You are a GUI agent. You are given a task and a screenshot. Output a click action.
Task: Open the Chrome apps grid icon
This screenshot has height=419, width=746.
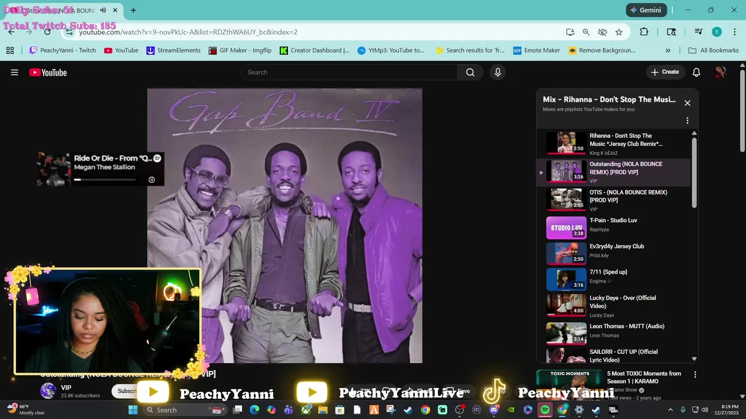coord(10,51)
